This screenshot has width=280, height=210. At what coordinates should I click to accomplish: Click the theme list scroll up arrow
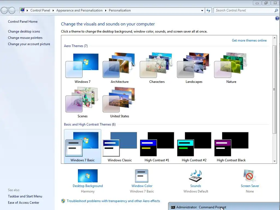click(275, 38)
